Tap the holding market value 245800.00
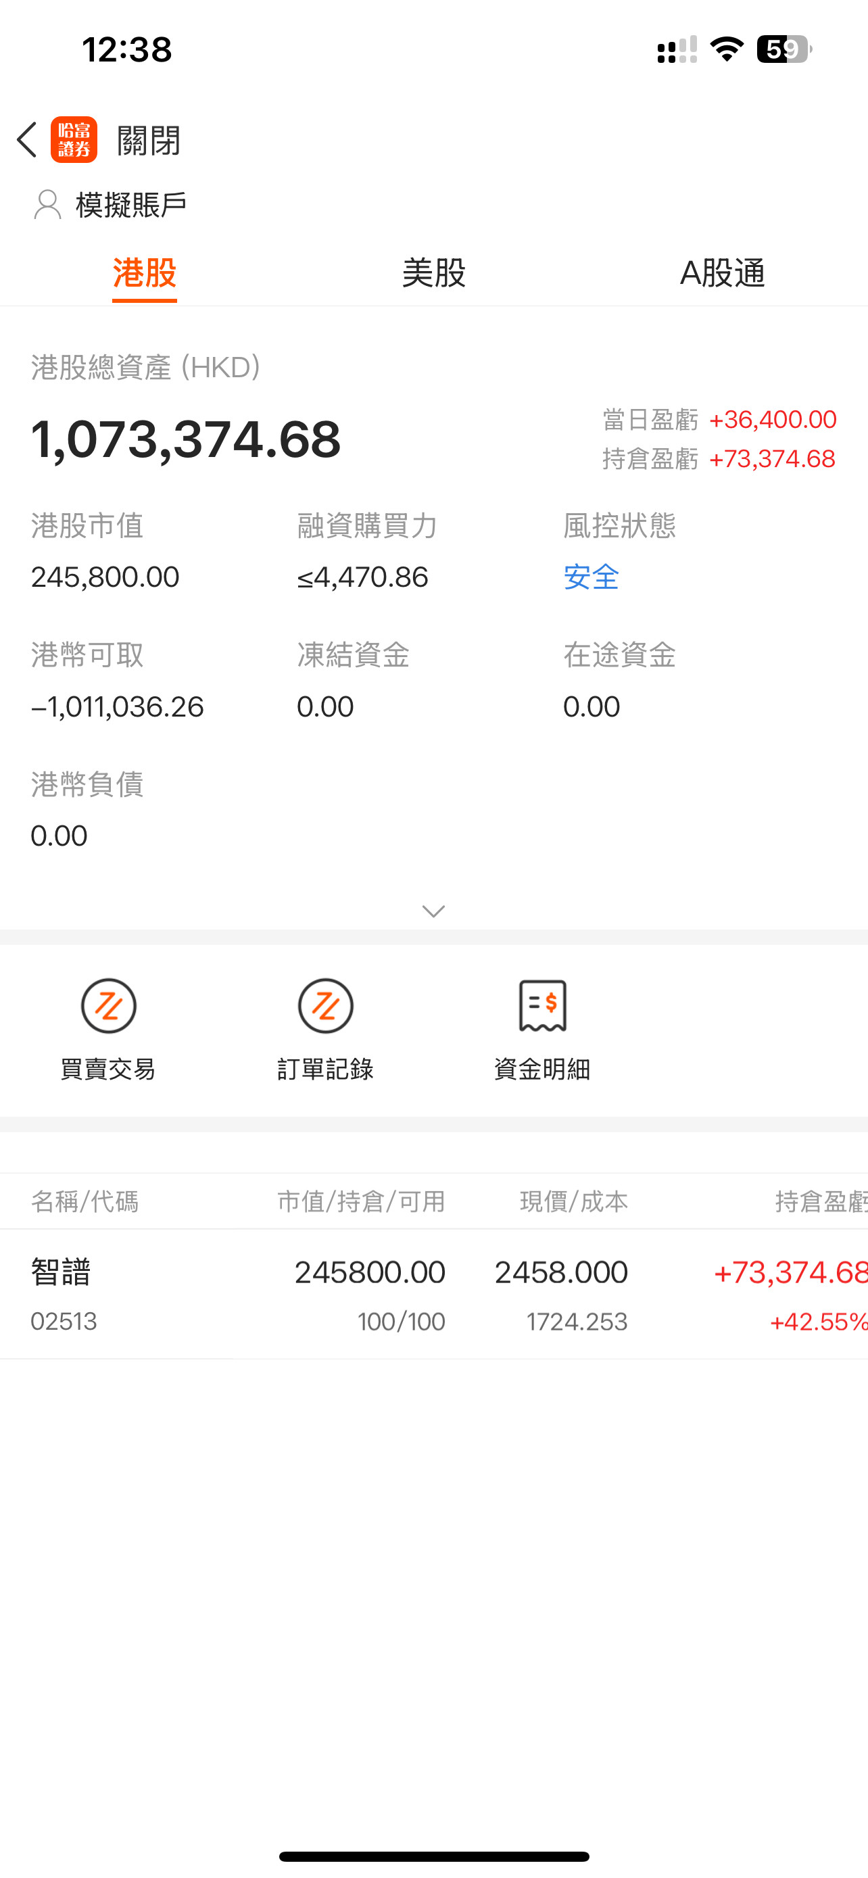The height and width of the screenshot is (1878, 868). [x=370, y=1272]
